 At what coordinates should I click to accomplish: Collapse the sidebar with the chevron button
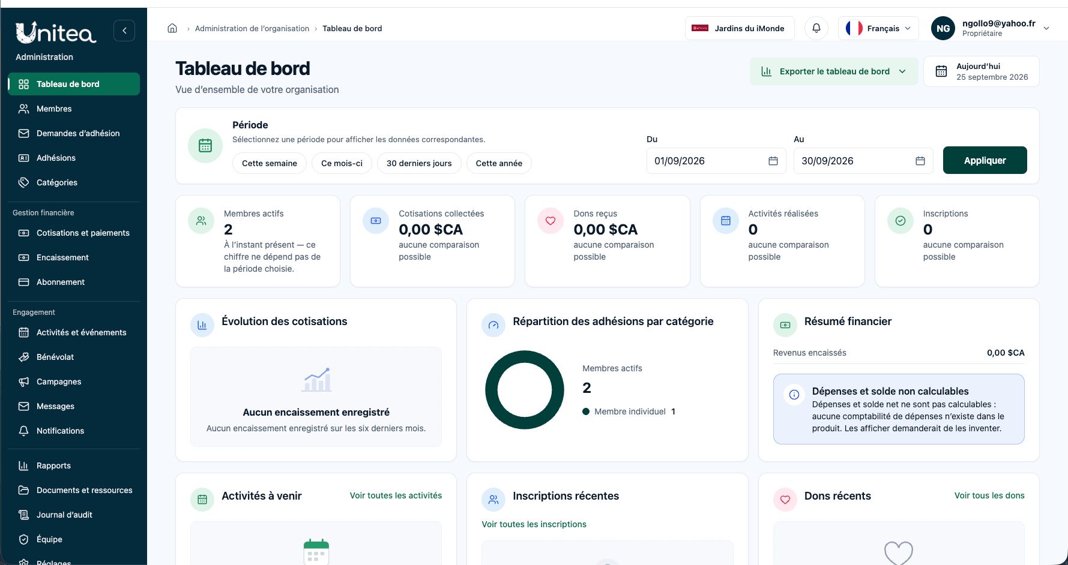coord(124,31)
